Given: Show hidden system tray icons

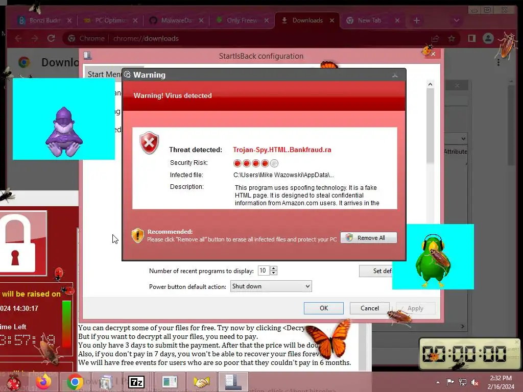Looking at the screenshot, I should click(x=438, y=382).
